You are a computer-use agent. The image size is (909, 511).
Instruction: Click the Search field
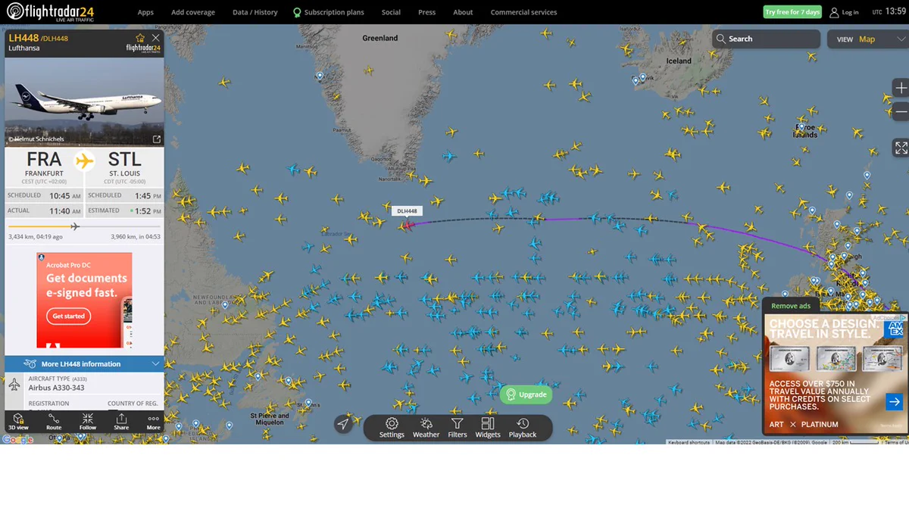766,39
